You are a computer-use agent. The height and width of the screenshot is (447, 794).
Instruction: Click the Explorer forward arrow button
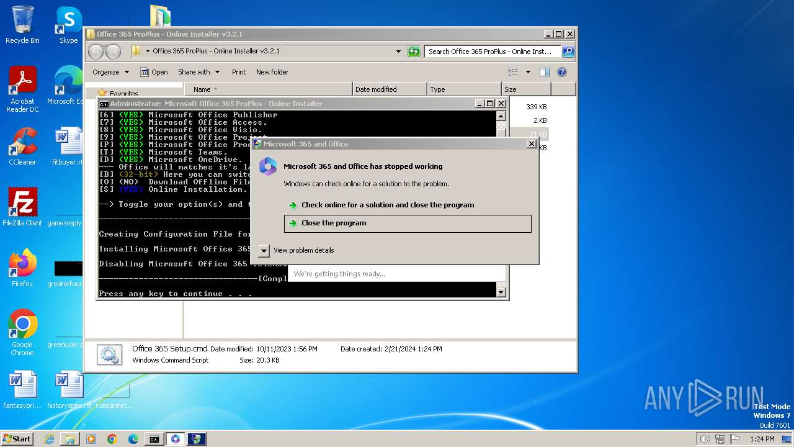click(113, 52)
